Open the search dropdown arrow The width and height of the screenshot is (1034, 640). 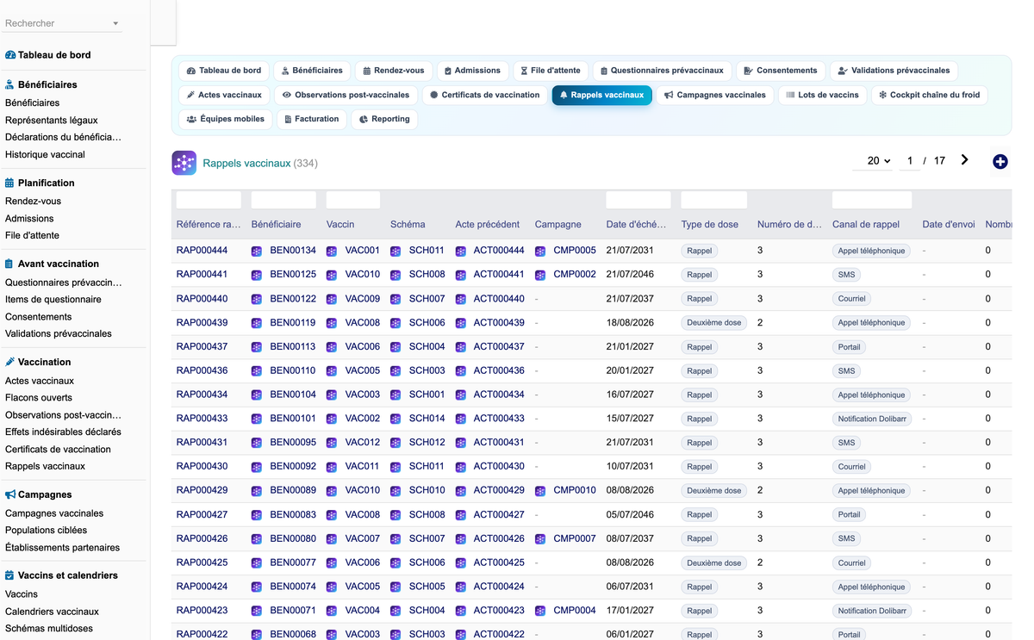(115, 24)
